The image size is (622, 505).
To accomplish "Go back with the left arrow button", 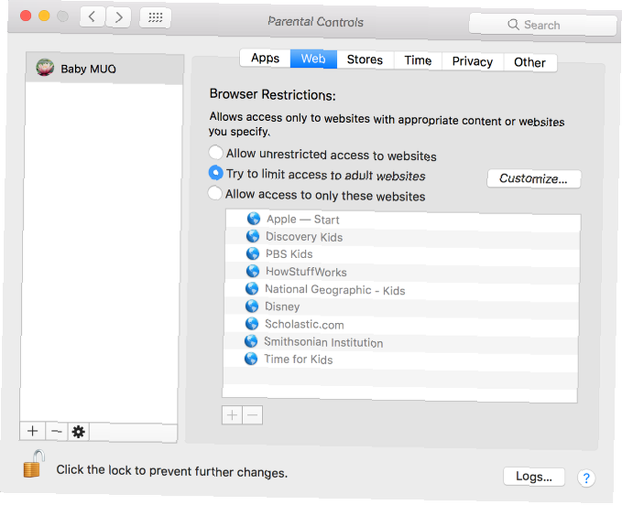I will 92,17.
